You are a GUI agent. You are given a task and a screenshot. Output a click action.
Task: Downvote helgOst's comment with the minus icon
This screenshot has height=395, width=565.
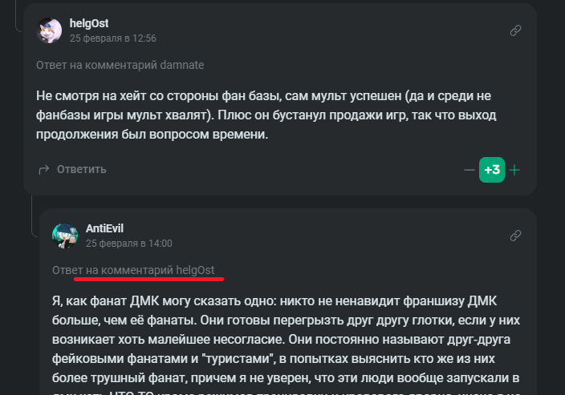point(469,170)
